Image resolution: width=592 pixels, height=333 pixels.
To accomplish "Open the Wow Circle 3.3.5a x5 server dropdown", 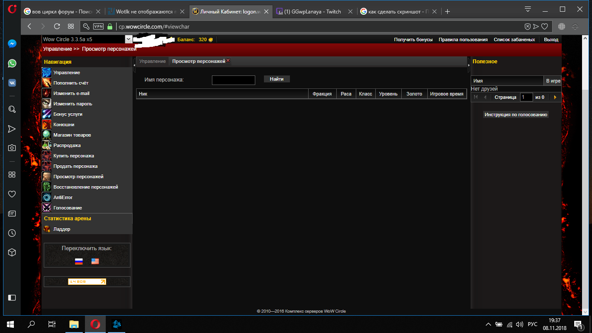I will coord(128,39).
